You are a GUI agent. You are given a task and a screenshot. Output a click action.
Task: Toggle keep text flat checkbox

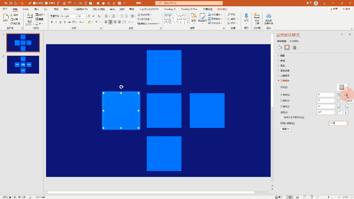click(281, 117)
